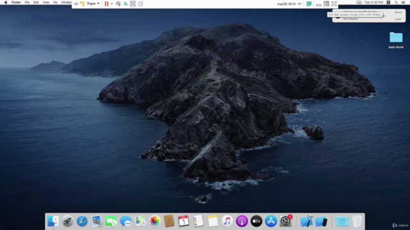Open Notification Center in menu bar
Image resolution: width=410 pixels, height=230 pixels.
tap(403, 3)
